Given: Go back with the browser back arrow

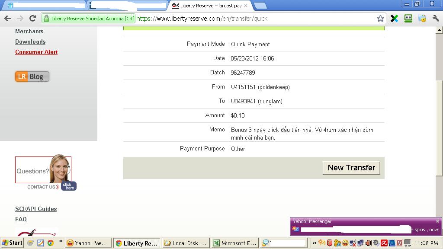Looking at the screenshot, I should click(8, 19).
